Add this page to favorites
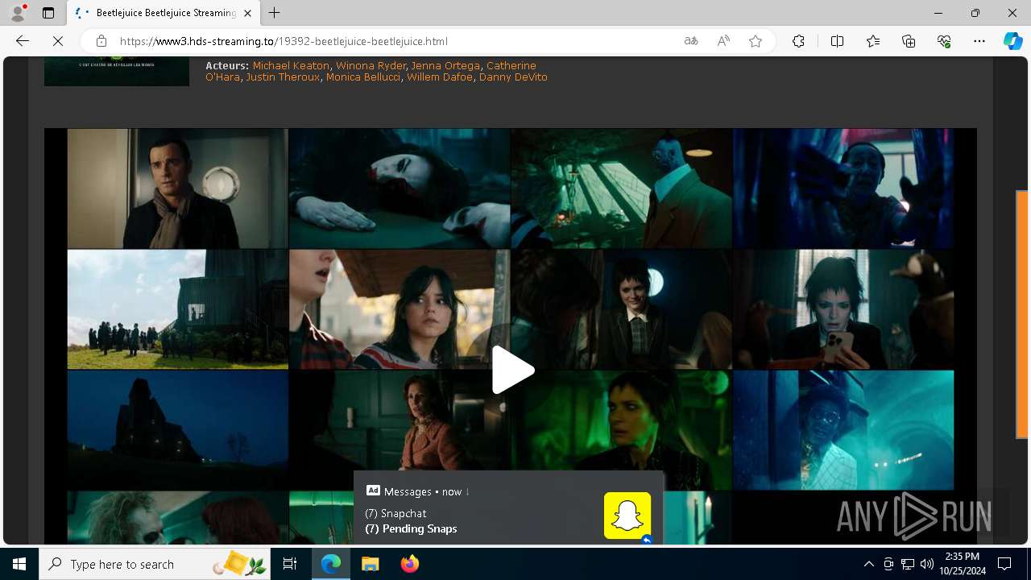 (x=756, y=41)
